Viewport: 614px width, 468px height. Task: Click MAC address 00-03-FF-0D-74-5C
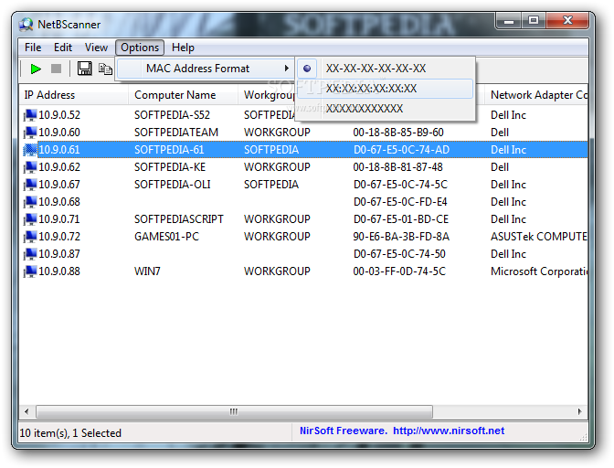399,271
